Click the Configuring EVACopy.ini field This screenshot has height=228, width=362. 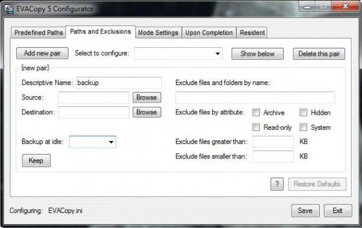point(83,211)
